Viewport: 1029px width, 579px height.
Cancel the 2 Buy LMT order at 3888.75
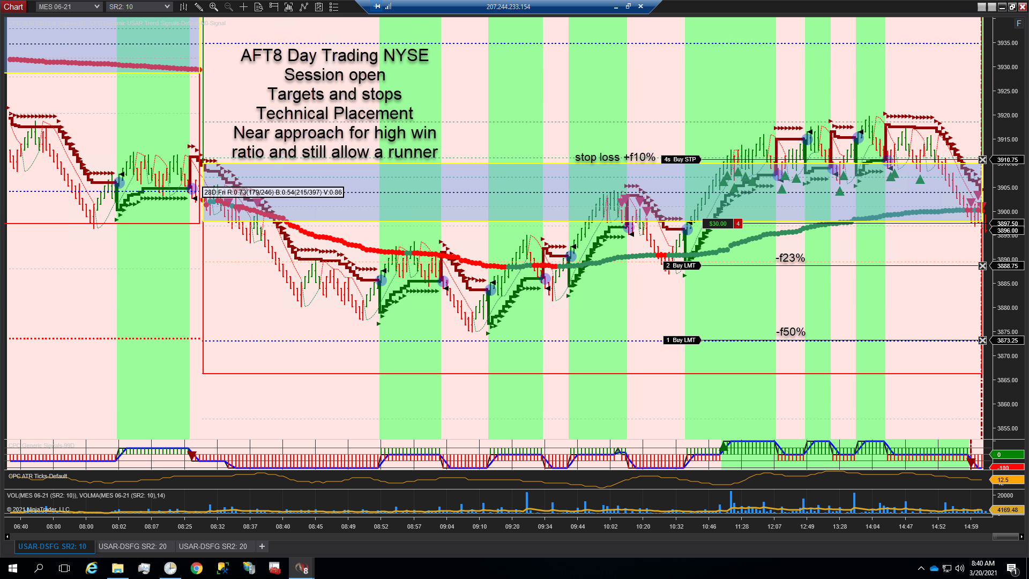point(982,266)
